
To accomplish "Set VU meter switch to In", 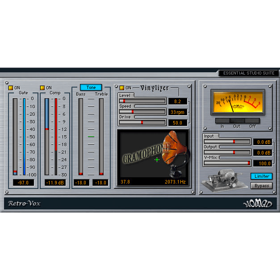I will [222, 121].
